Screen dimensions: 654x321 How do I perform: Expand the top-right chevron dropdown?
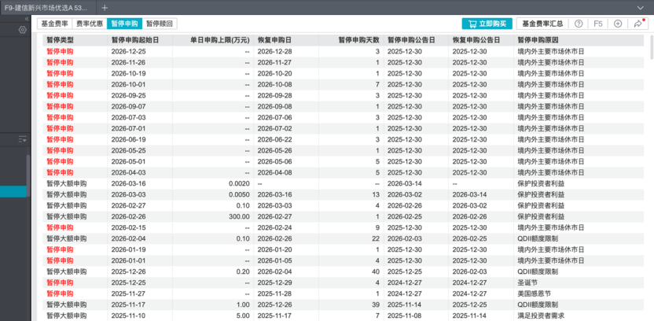tap(642, 7)
